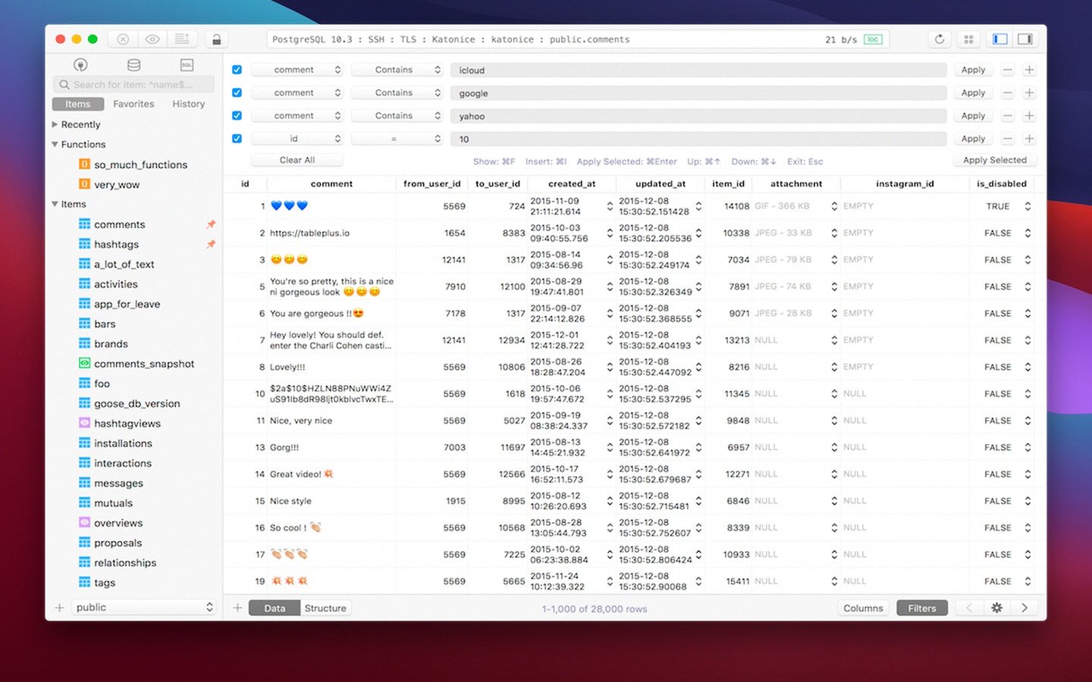Click the gear settings icon at bottom right
1092x682 pixels.
pos(996,608)
